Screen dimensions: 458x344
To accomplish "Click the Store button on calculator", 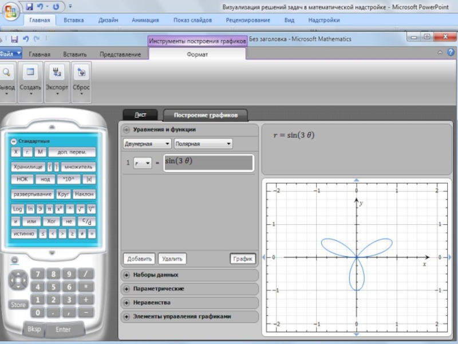I will click(x=18, y=305).
